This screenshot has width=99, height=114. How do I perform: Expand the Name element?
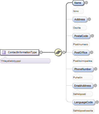pyautogui.click(x=86, y=3)
